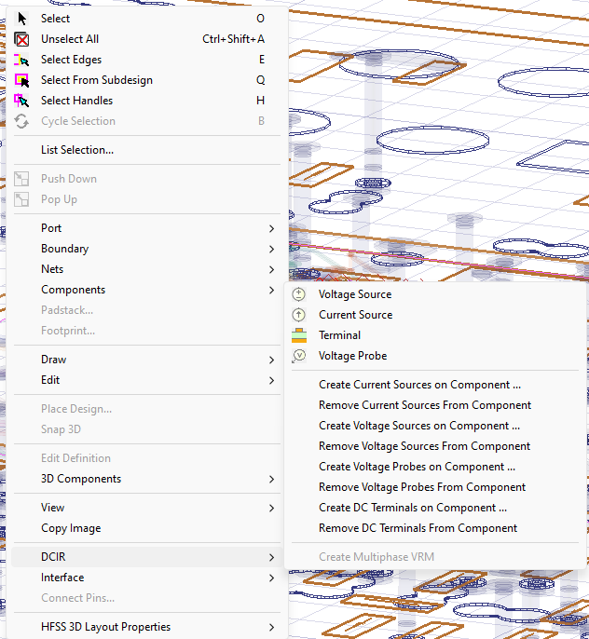Click the Terminal icon

pyautogui.click(x=299, y=335)
